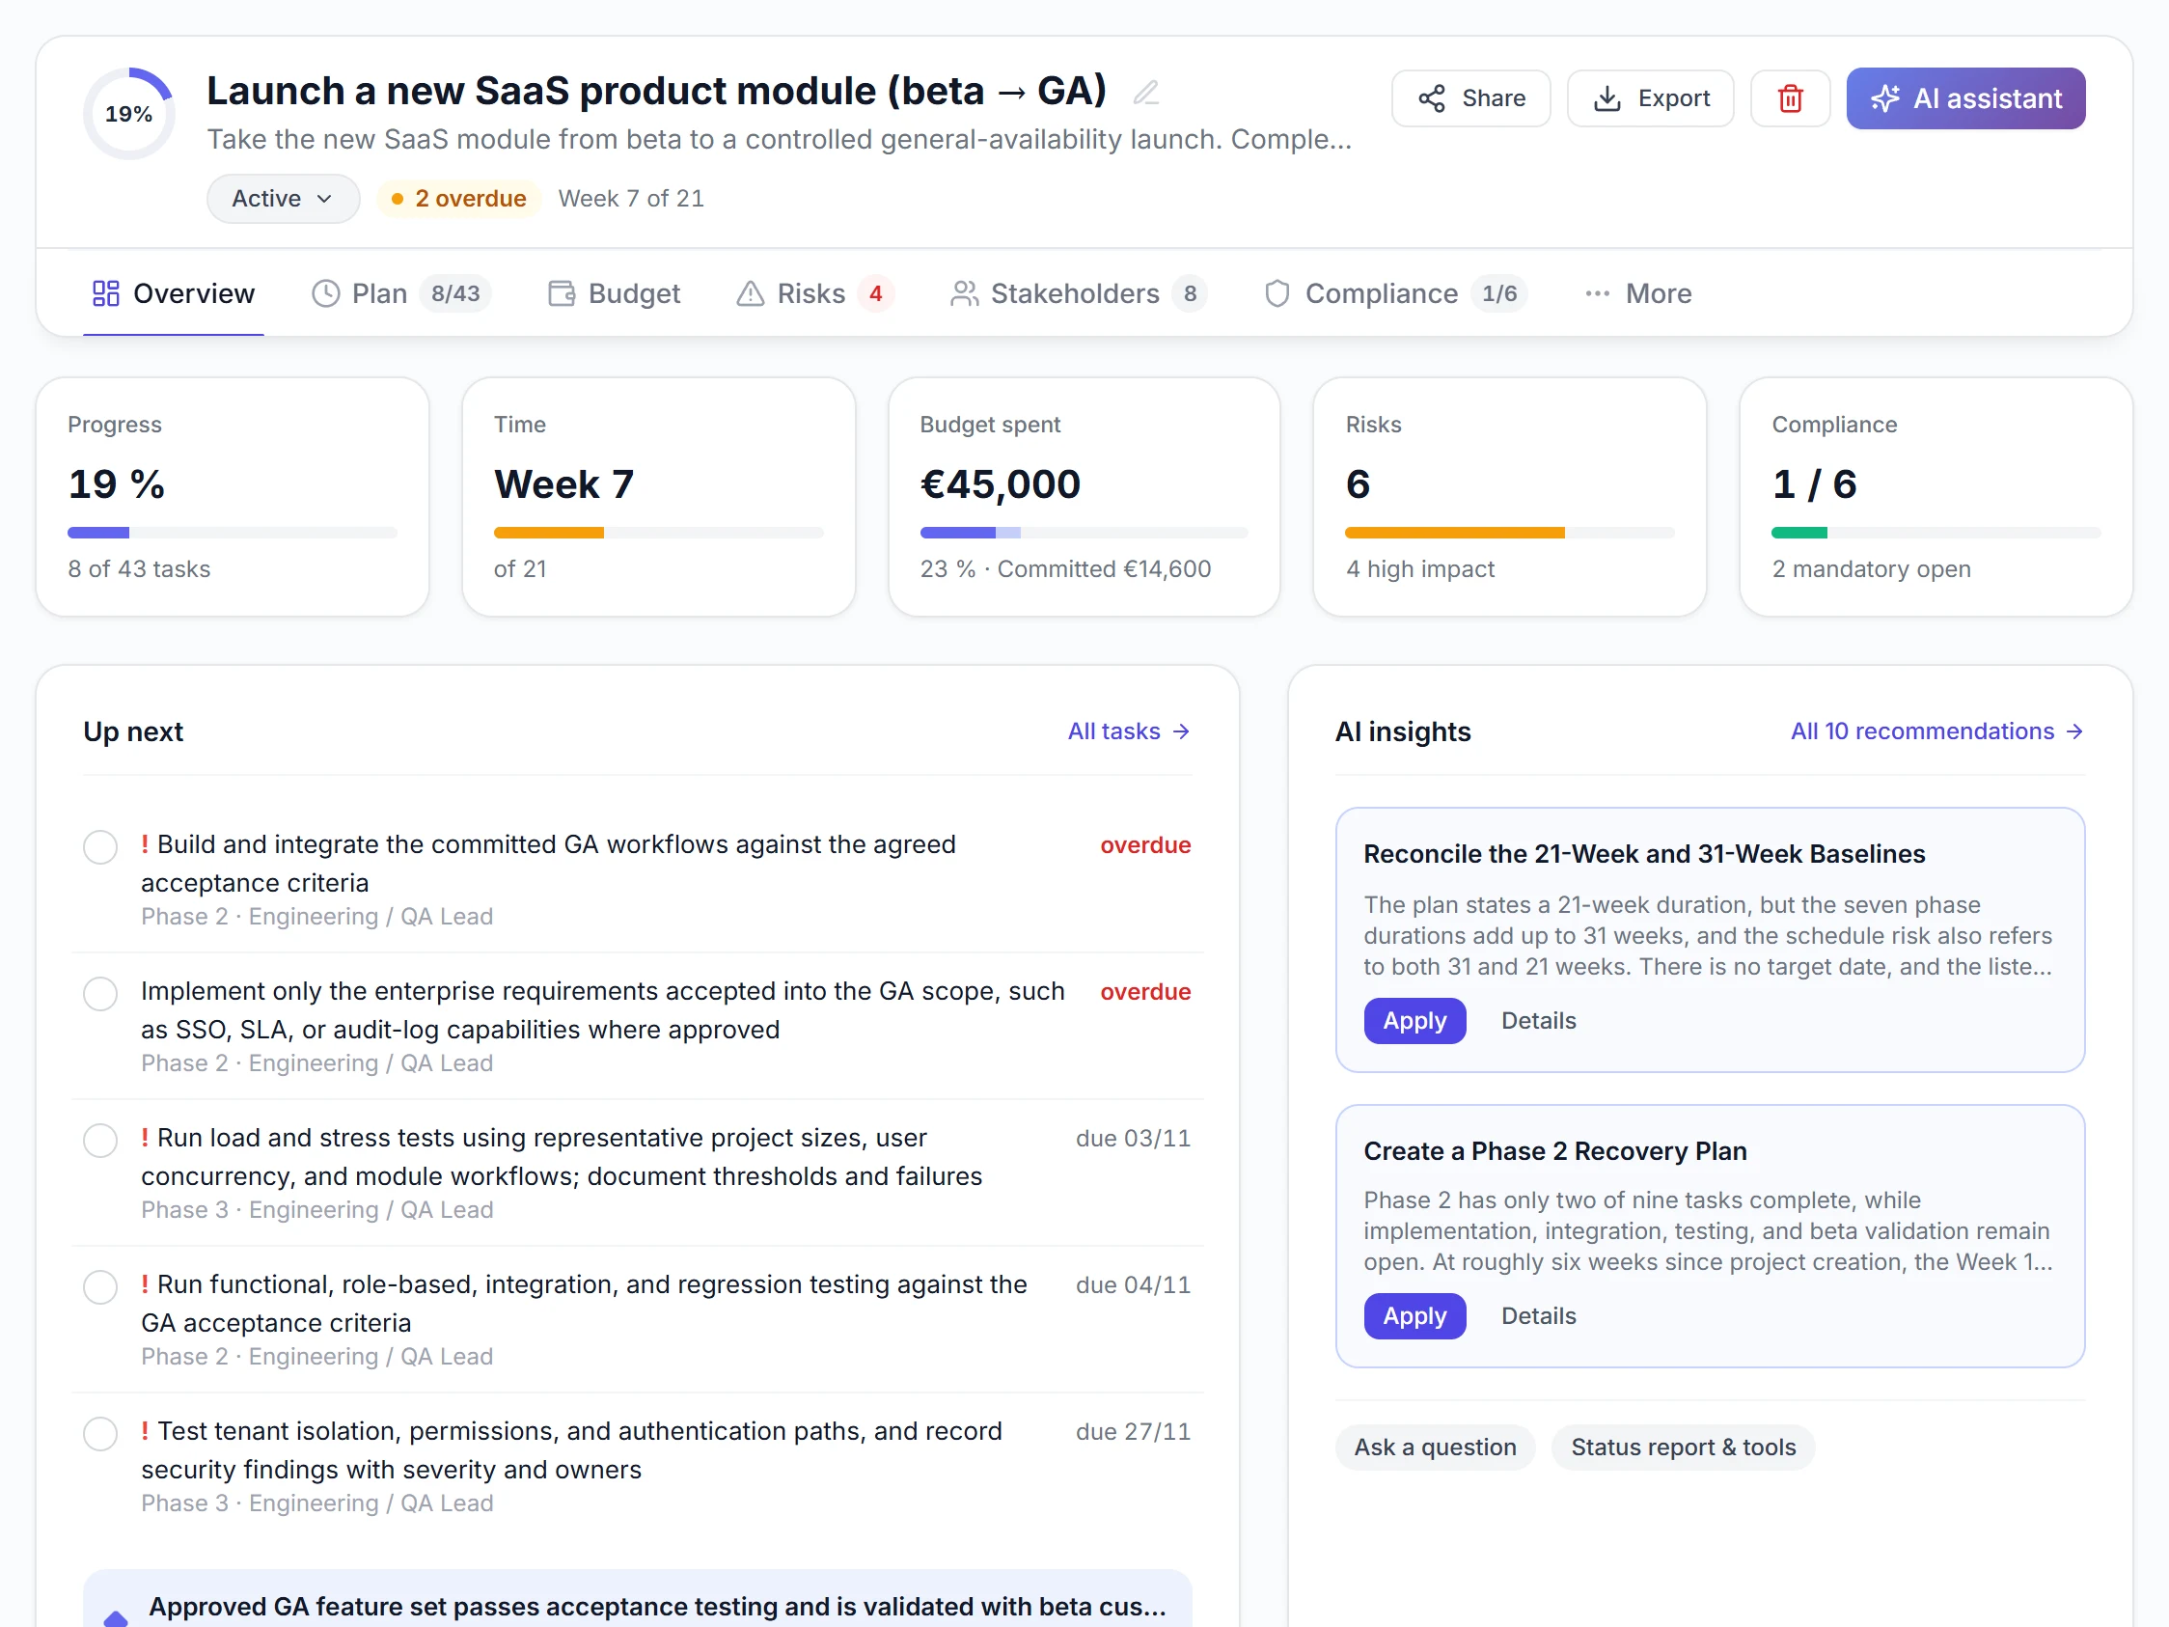Switch to the Overview tab

click(x=174, y=293)
